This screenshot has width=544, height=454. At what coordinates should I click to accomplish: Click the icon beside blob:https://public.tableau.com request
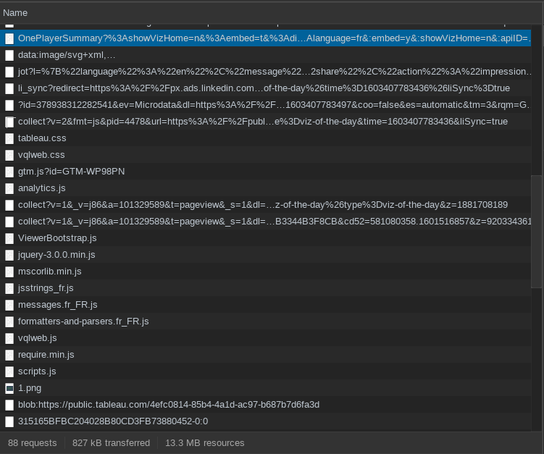(9, 405)
